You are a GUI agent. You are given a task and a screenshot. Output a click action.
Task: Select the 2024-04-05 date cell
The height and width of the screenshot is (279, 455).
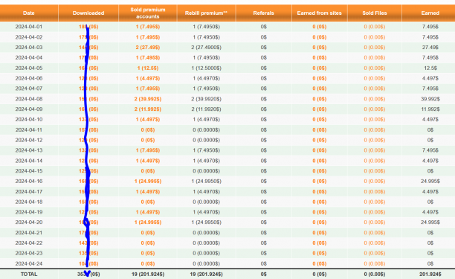click(29, 68)
